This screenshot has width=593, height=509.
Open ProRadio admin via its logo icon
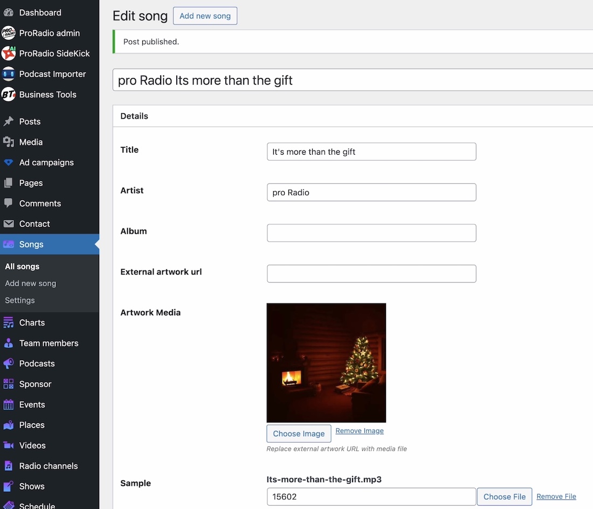(9, 33)
